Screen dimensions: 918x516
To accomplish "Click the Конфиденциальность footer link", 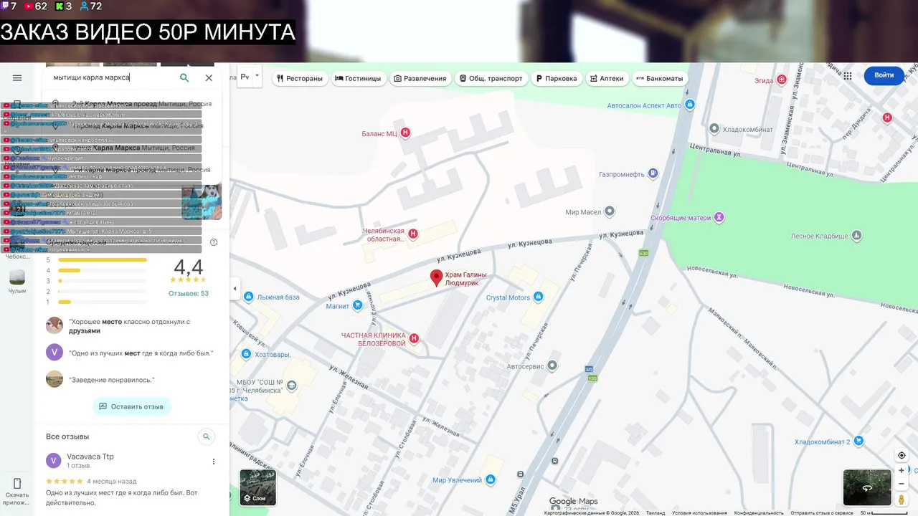I will pyautogui.click(x=759, y=513).
